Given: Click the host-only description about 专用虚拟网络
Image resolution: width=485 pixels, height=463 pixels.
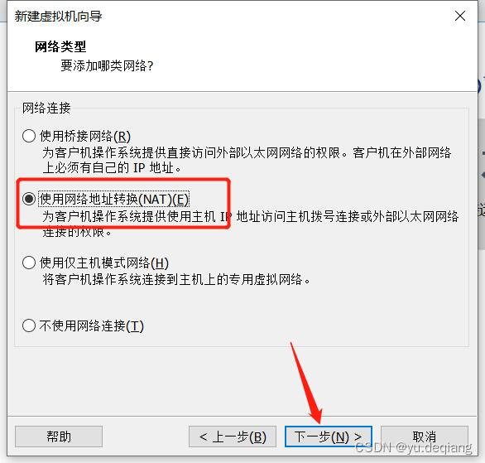Looking at the screenshot, I should click(x=176, y=279).
